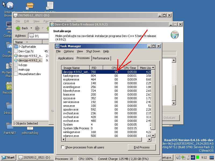Switch to the Applications tab
This screenshot has height=161, width=215.
[66, 58]
